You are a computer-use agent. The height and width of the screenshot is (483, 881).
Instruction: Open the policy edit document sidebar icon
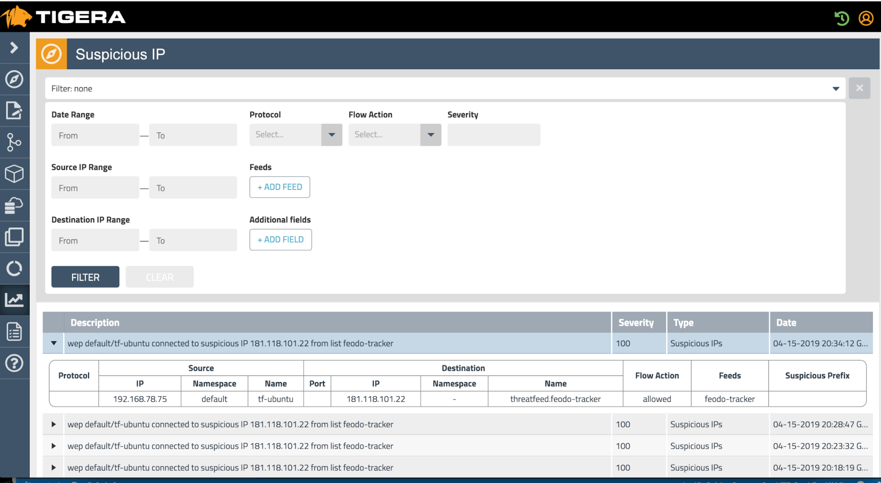14,110
